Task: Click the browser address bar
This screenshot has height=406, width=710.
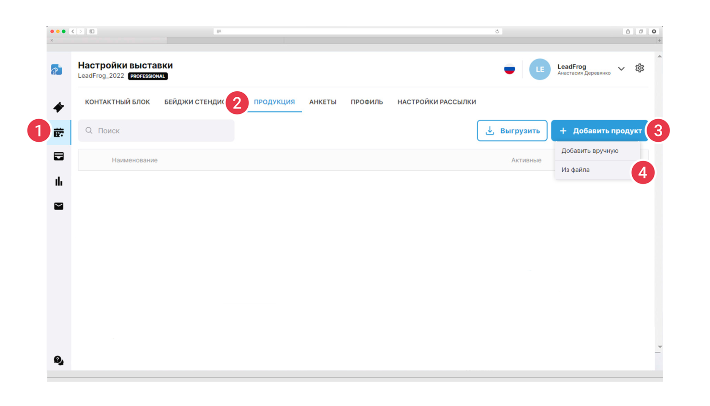Action: point(358,31)
